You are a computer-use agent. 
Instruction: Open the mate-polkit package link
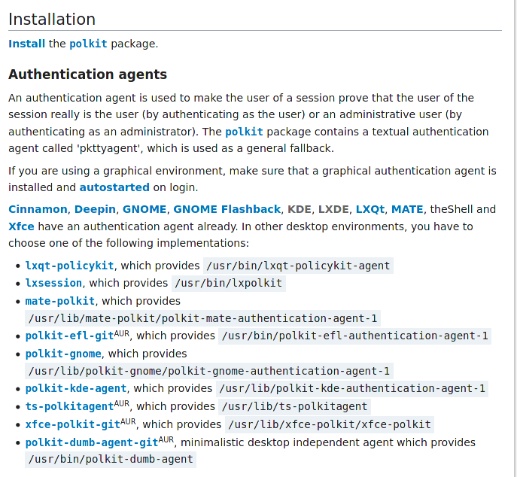click(59, 301)
